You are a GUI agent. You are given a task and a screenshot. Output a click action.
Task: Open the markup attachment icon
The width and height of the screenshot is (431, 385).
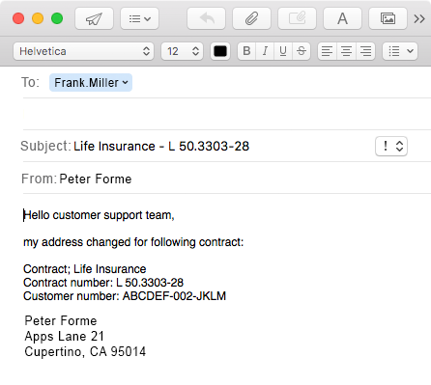pos(297,18)
